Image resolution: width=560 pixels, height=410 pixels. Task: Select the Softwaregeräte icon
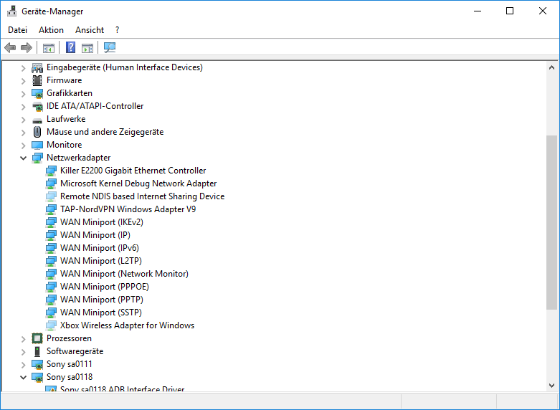(37, 351)
